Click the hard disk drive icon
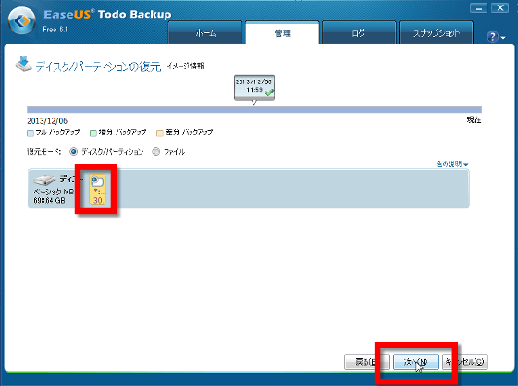This screenshot has width=518, height=386. click(44, 181)
